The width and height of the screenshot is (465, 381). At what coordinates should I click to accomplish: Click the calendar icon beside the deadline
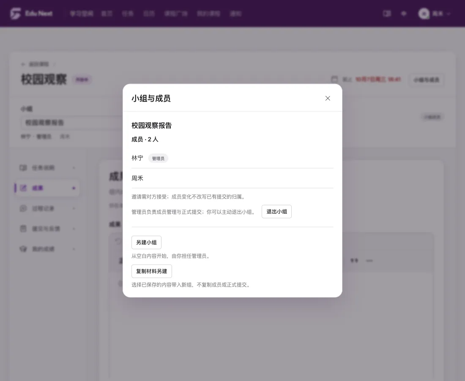(x=334, y=79)
